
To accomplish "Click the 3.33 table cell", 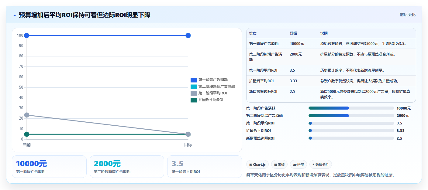I will 294,81.
